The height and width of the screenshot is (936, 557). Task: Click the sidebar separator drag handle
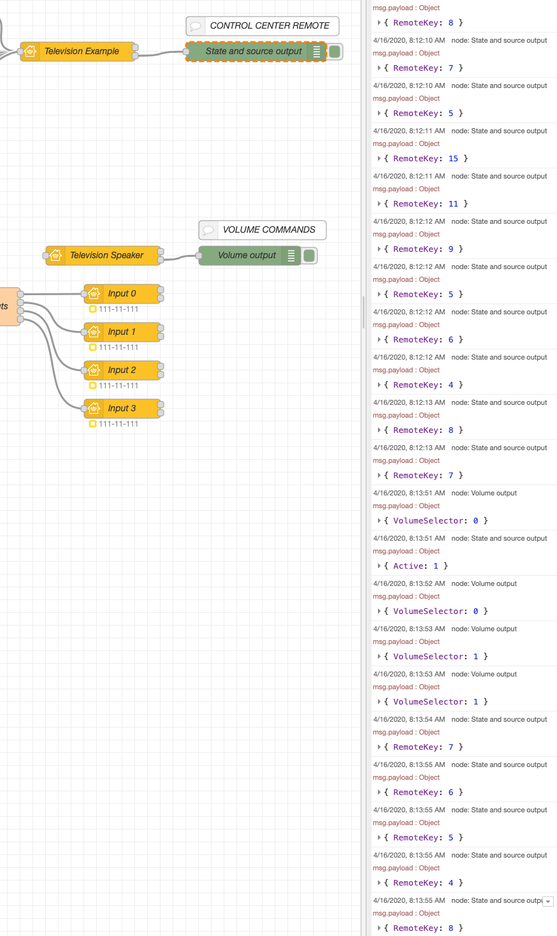364,312
